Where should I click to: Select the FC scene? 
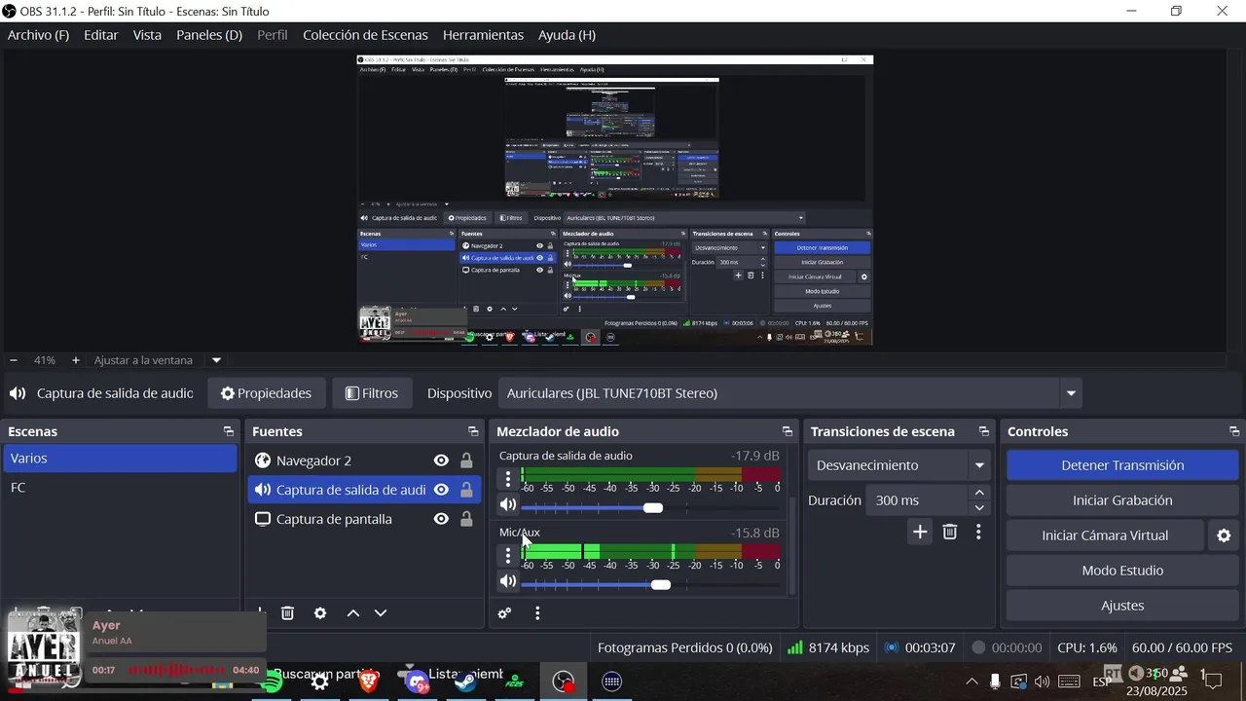click(120, 488)
